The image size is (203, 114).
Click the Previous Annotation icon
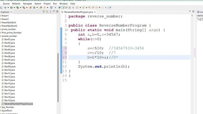(83, 8)
